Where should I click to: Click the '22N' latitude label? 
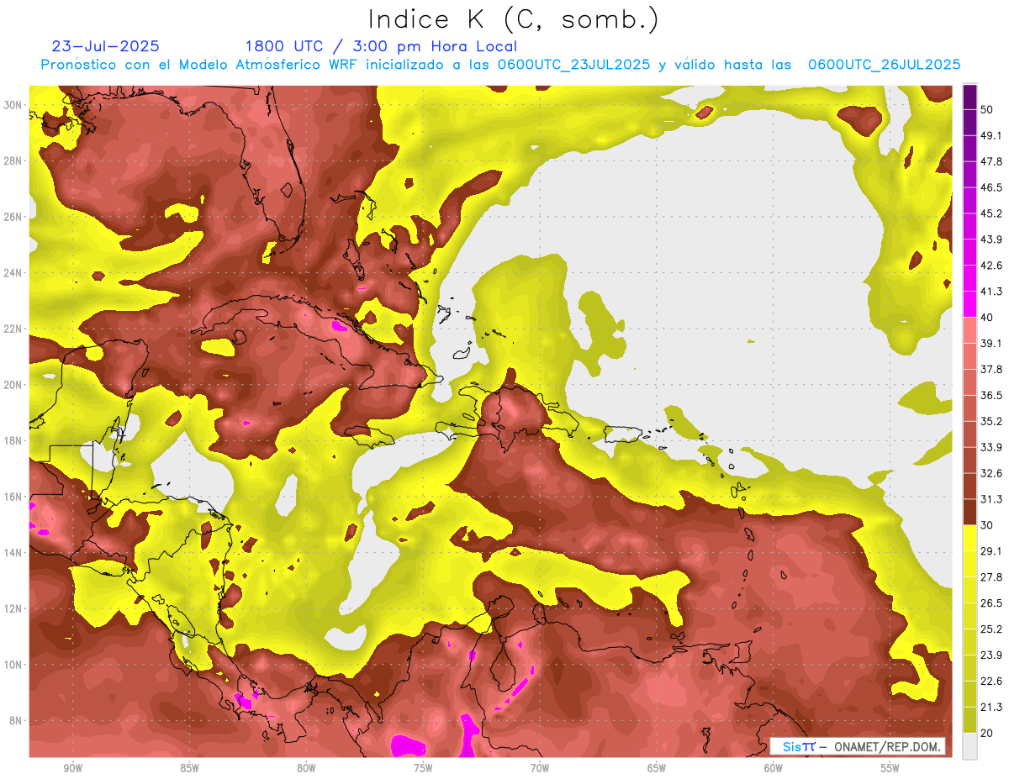(13, 329)
